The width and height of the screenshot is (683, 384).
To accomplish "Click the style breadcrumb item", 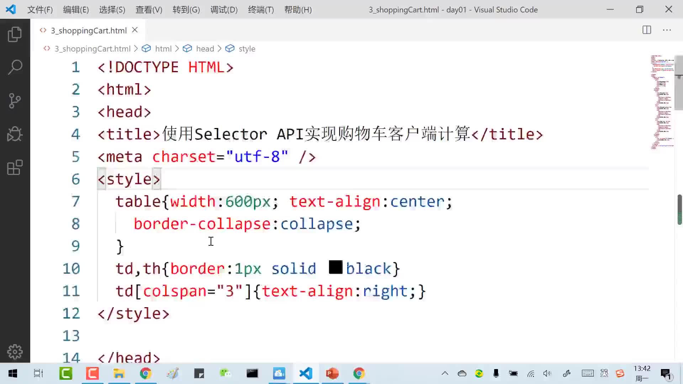I will (247, 49).
